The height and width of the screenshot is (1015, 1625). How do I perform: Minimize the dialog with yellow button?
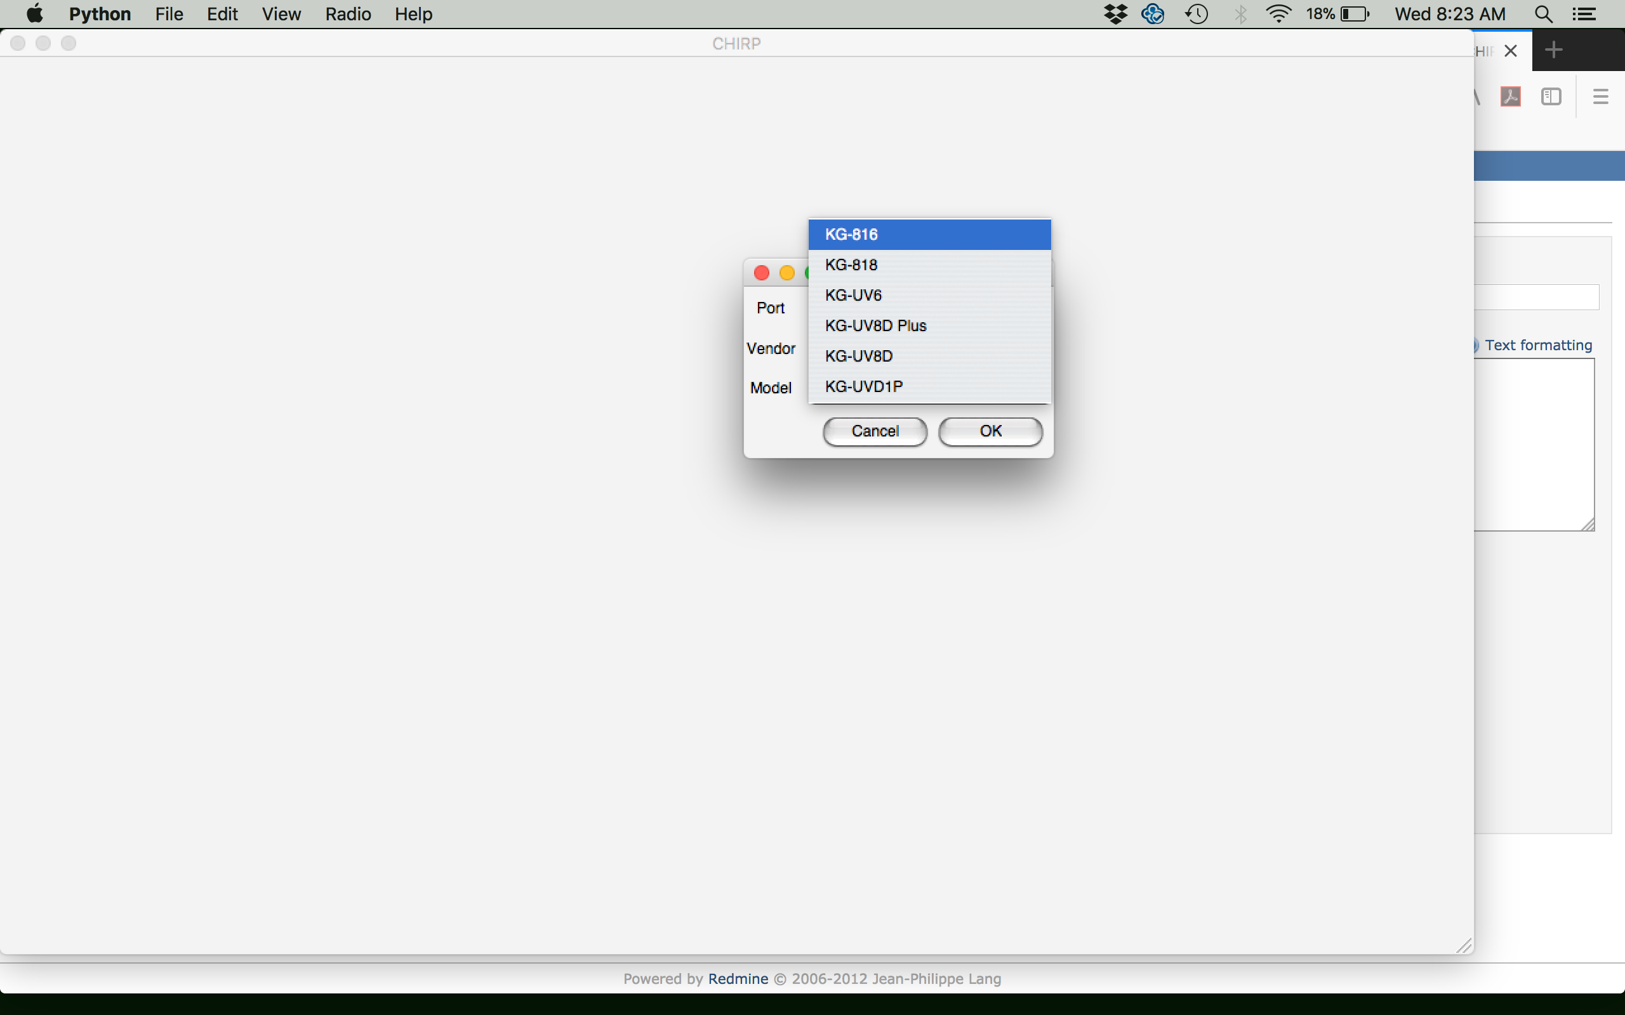pyautogui.click(x=787, y=273)
